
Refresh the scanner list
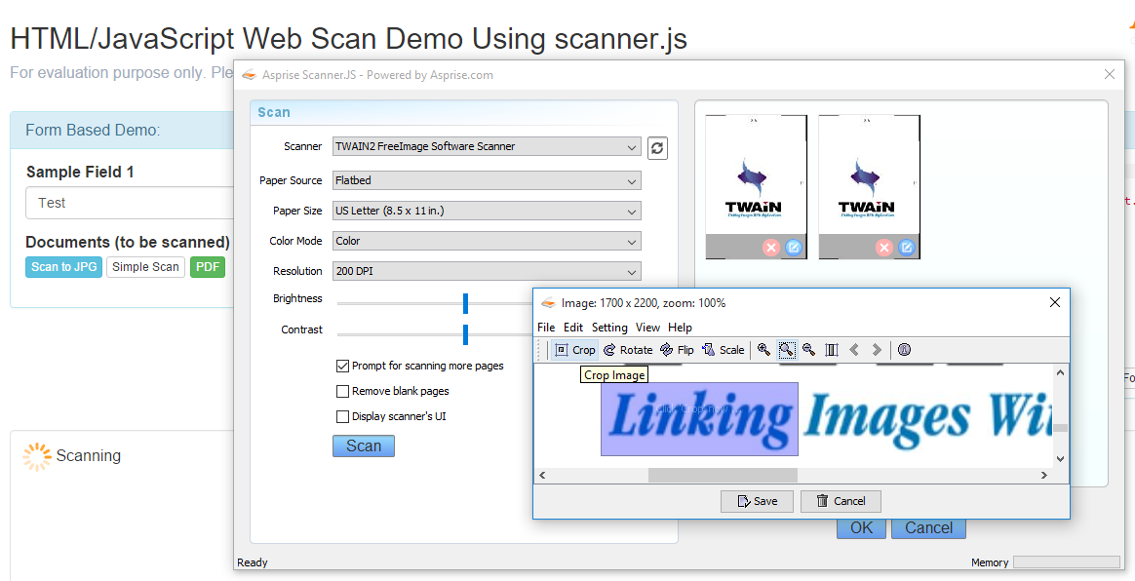[x=657, y=147]
